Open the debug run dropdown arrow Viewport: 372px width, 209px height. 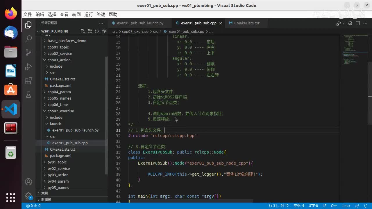click(x=344, y=23)
